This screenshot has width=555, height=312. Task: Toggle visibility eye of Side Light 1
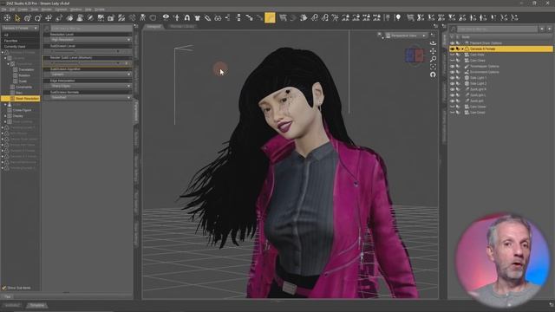pyautogui.click(x=453, y=78)
